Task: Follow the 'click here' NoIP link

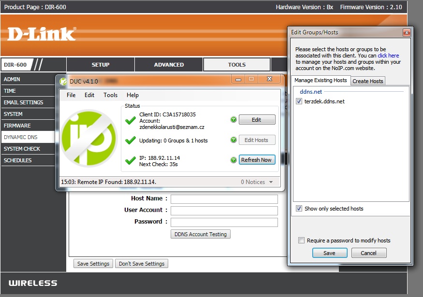Action: [388, 56]
